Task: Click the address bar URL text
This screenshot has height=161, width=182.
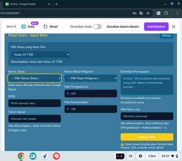Action: tap(10, 13)
